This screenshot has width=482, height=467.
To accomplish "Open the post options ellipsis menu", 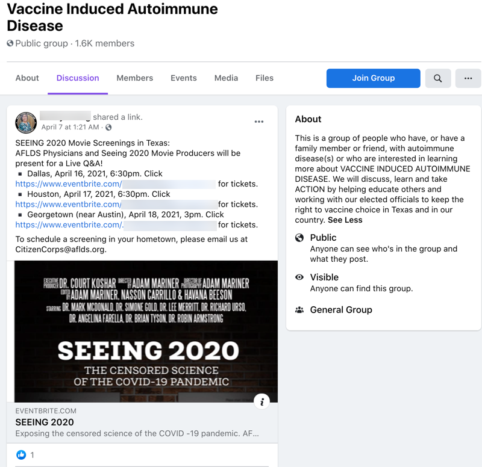I will point(259,122).
